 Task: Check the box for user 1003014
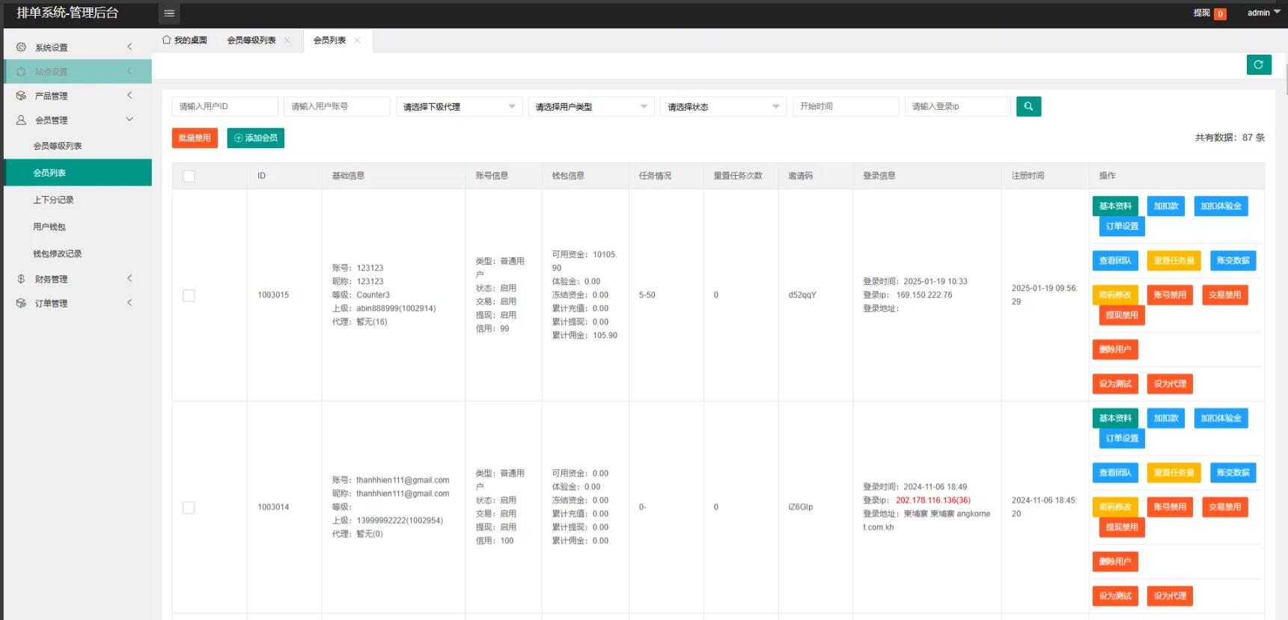click(x=189, y=508)
